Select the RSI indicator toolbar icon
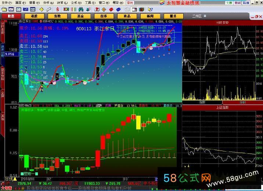The width and height of the screenshot is (263, 191). coord(25,10)
